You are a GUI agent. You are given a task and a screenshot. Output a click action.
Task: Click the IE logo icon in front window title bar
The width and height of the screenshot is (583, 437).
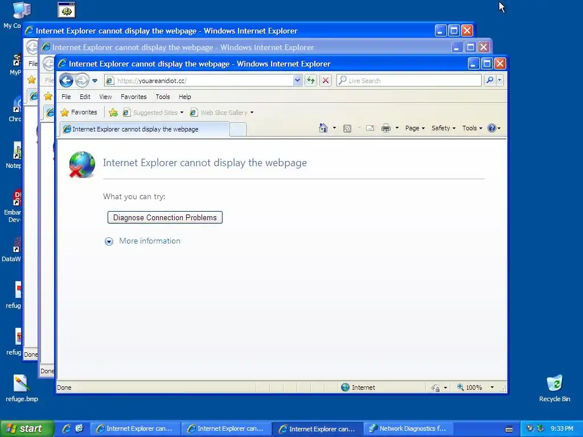click(x=62, y=64)
